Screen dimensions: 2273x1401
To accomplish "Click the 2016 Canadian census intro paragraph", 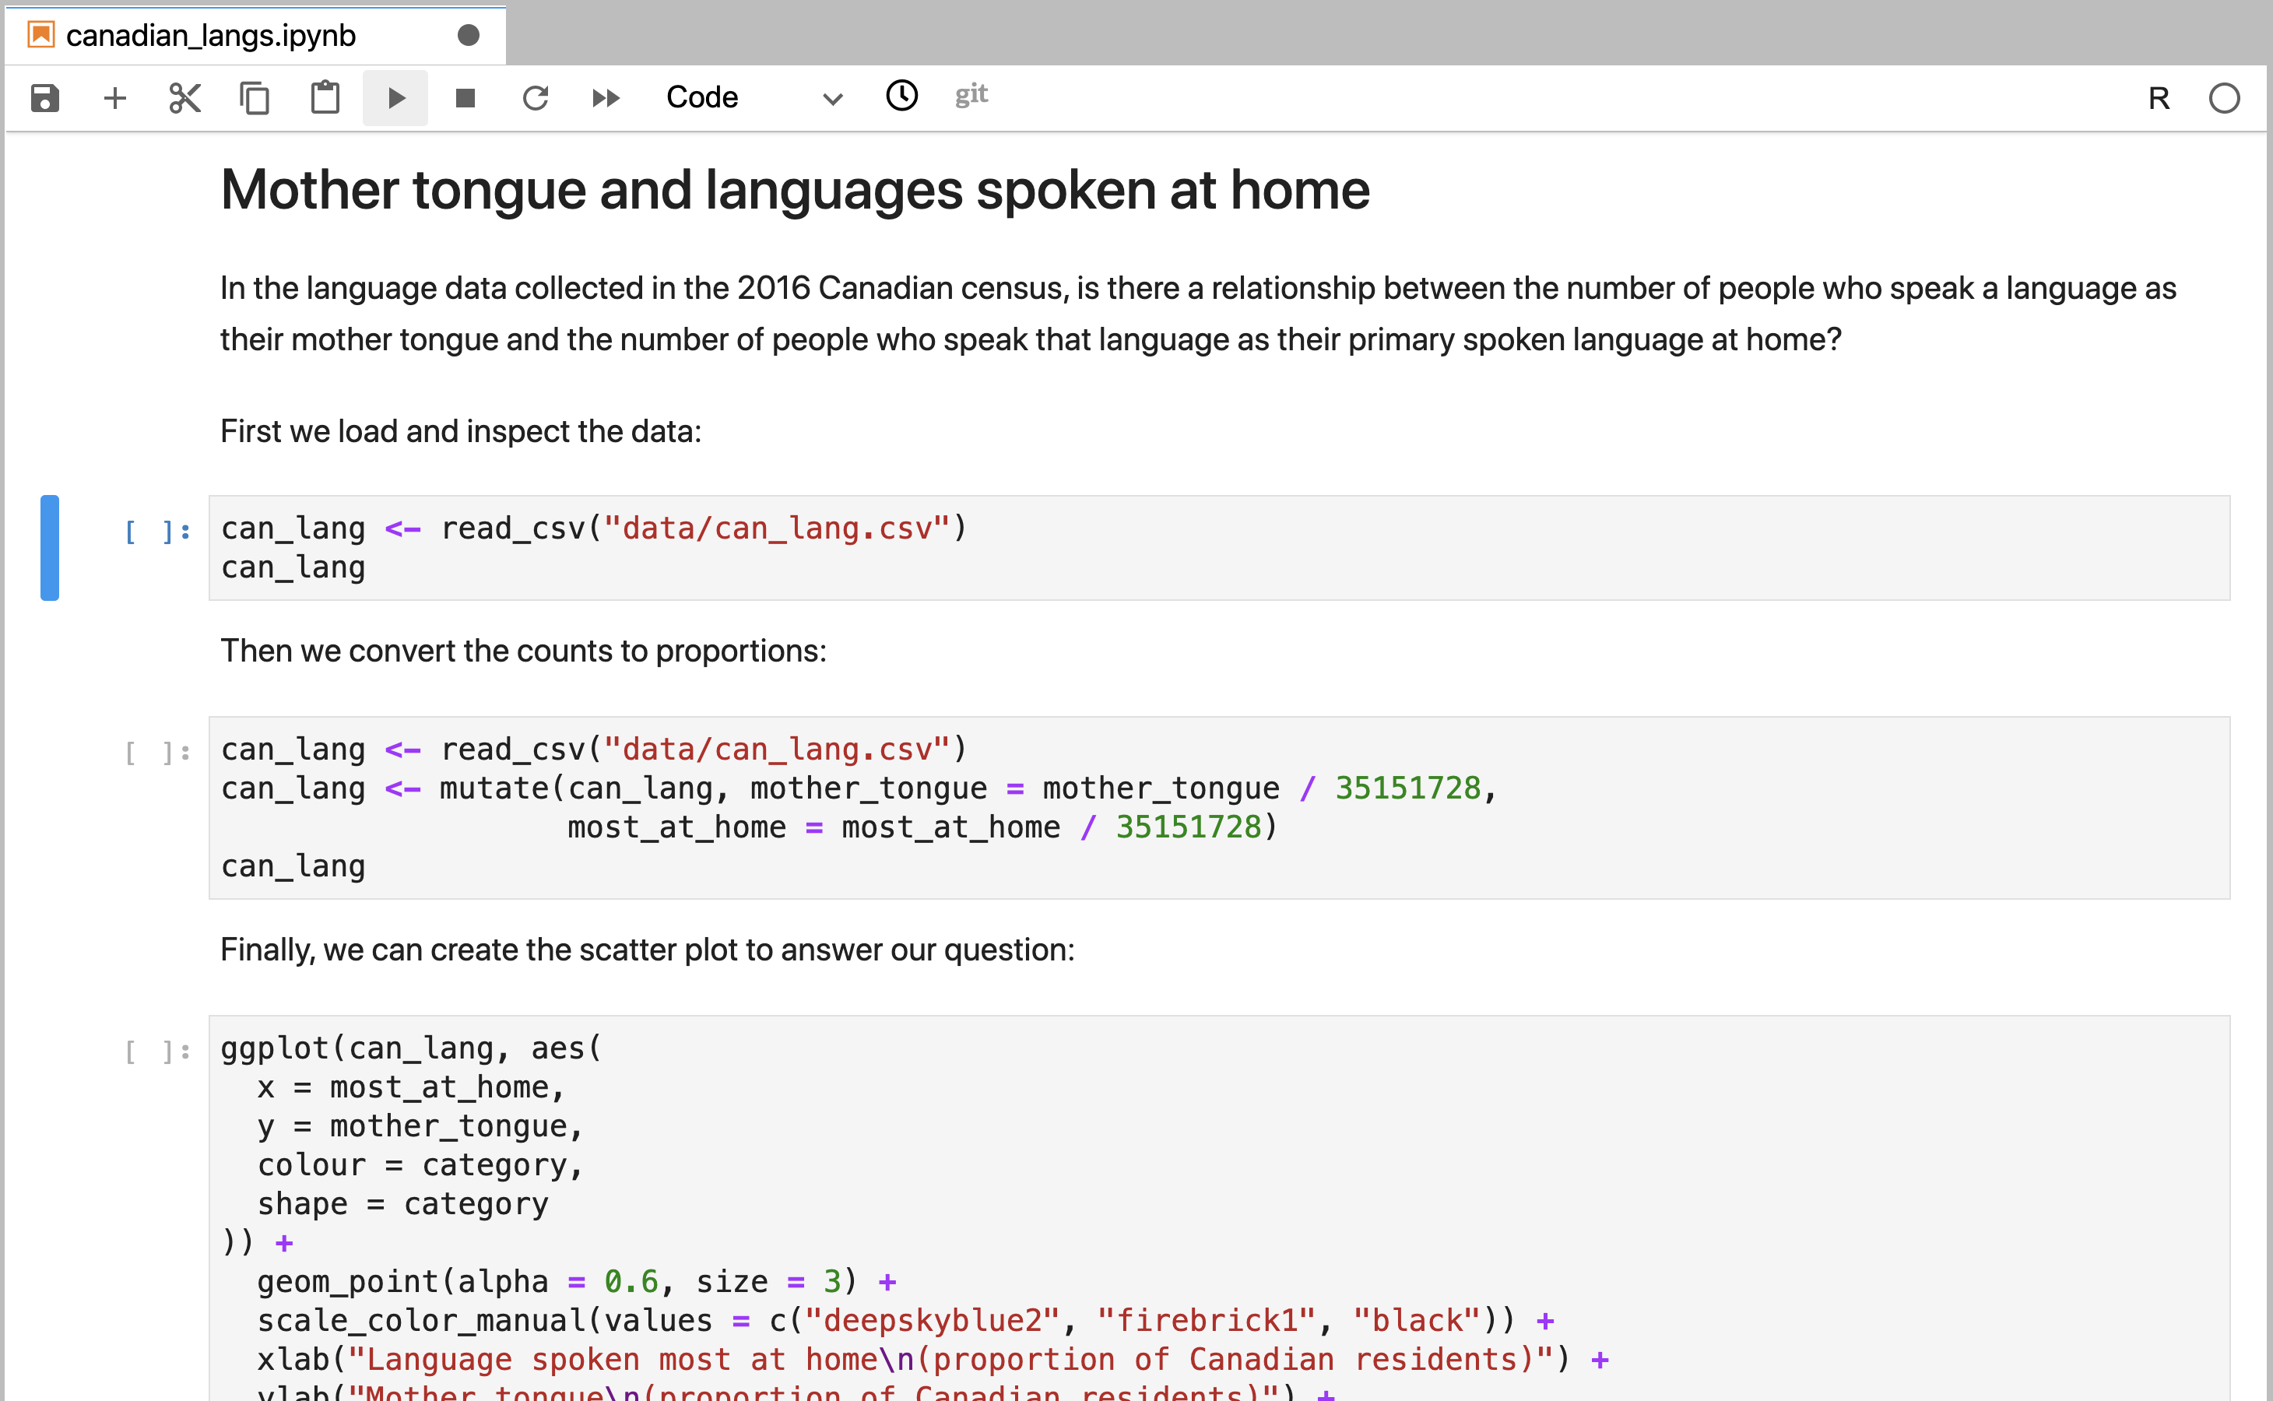I will (1198, 314).
